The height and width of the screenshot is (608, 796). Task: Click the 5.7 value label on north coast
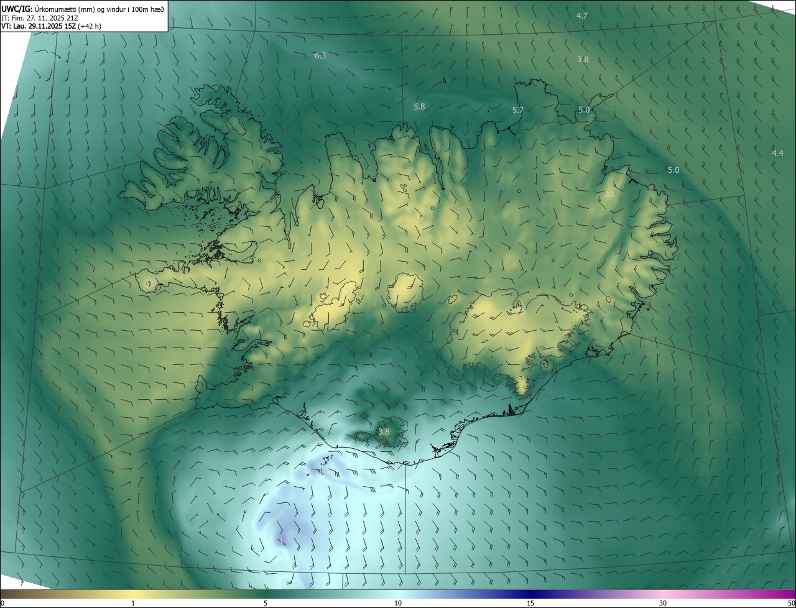click(517, 111)
